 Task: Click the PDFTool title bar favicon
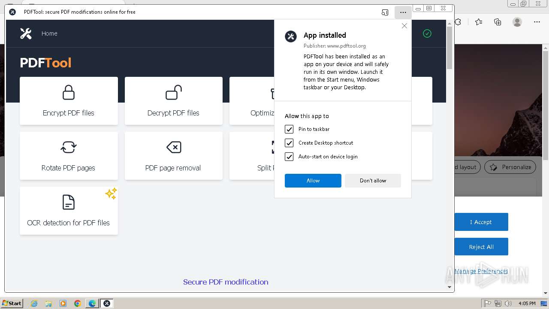12,12
